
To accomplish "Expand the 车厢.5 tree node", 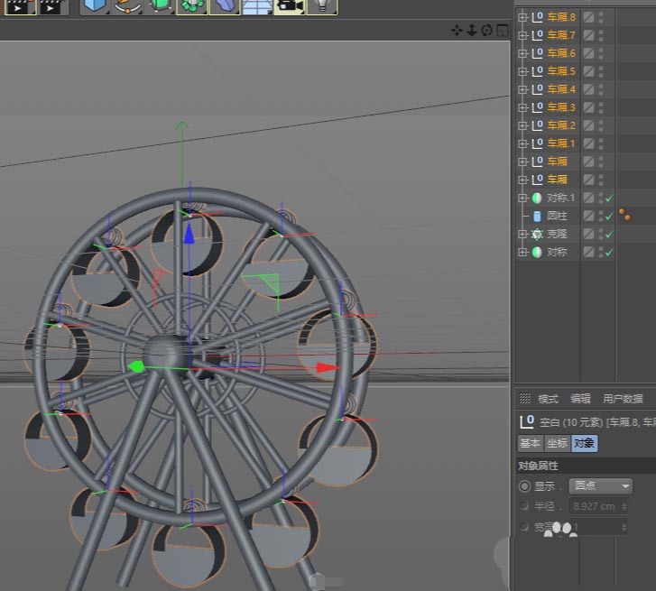I will tap(522, 71).
